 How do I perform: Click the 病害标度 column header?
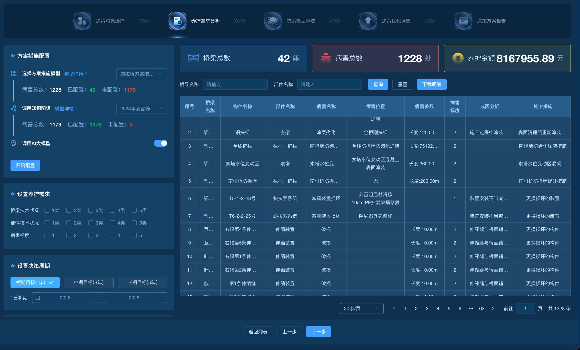[x=455, y=107]
